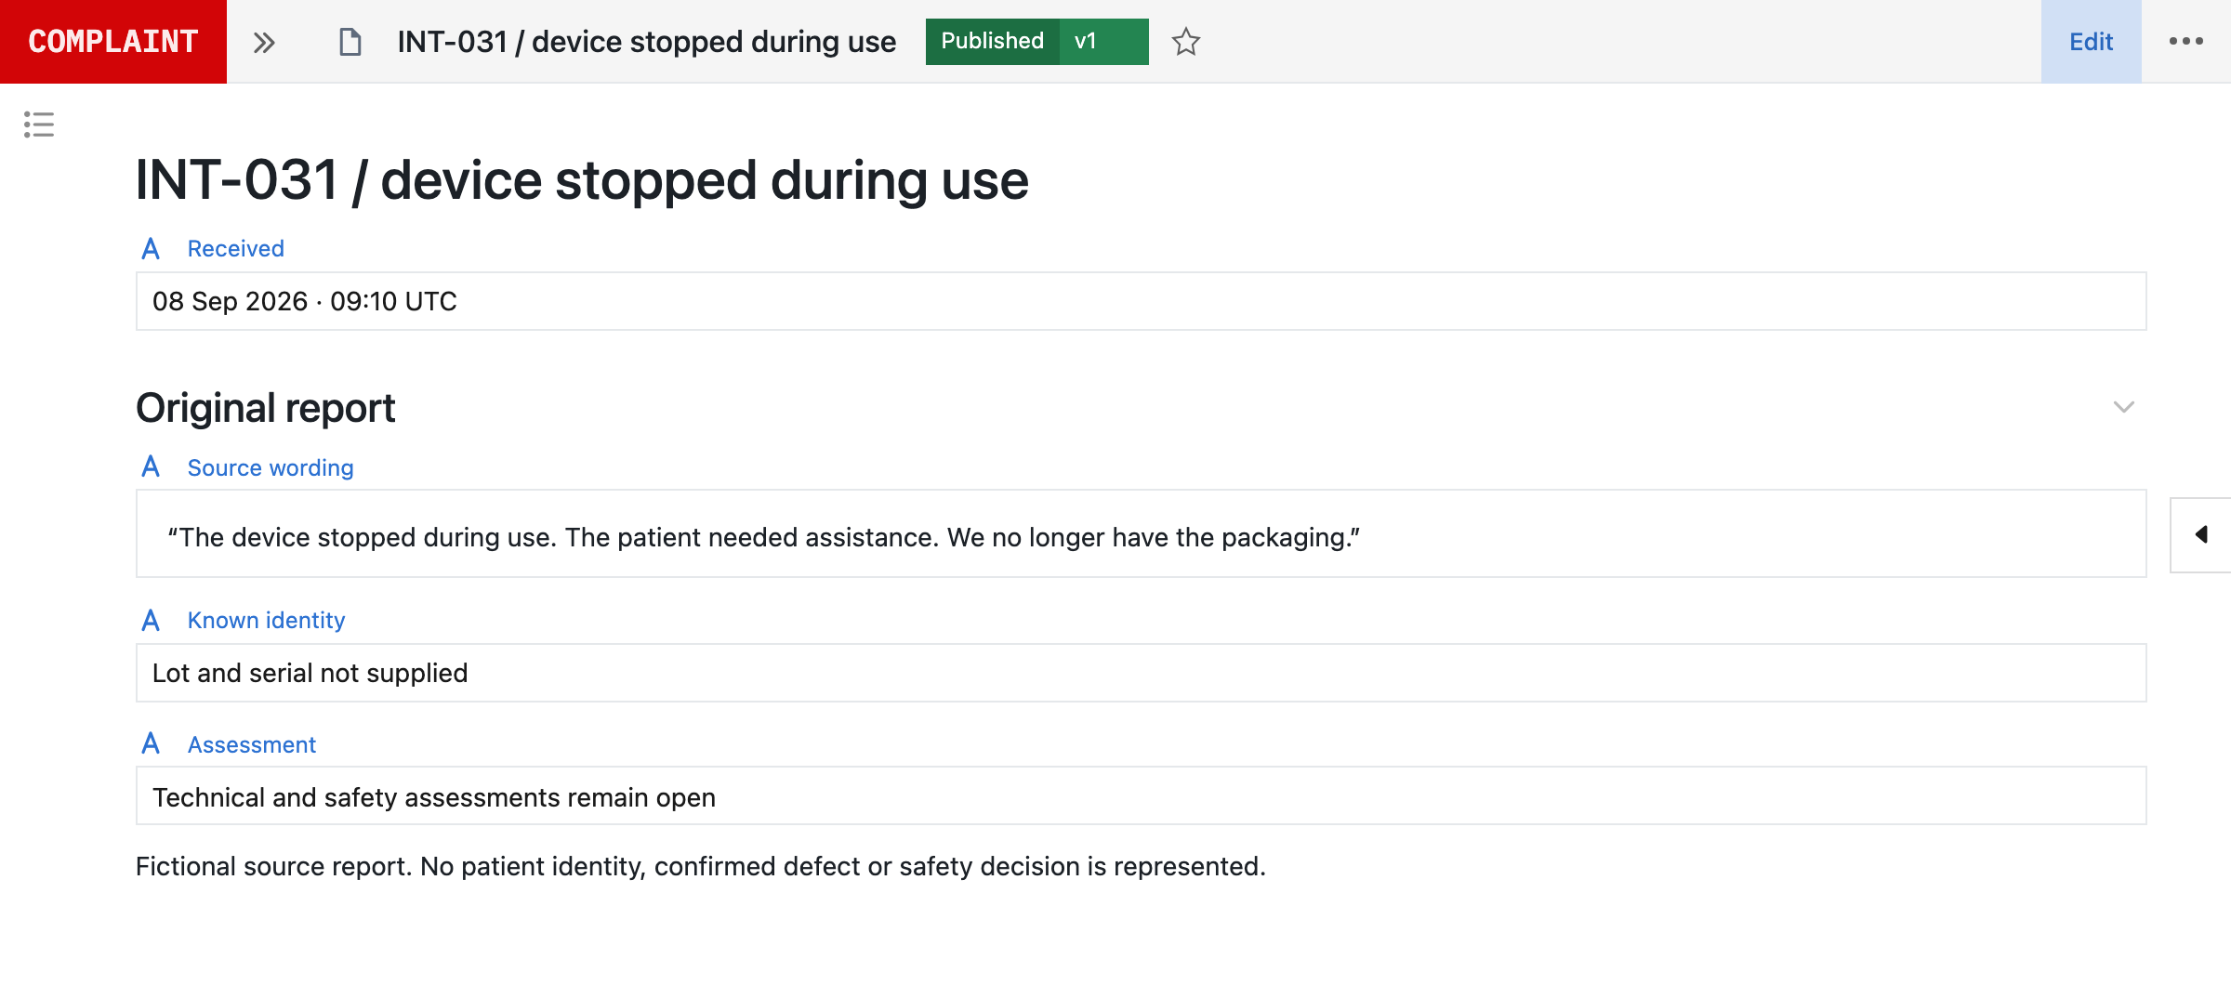Go to the COMPLAINT section tab

[x=113, y=42]
